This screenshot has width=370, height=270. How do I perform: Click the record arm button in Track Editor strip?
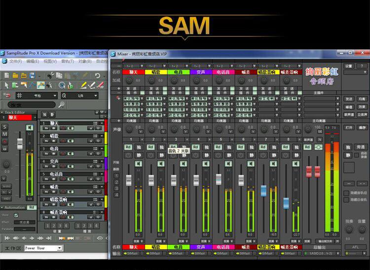5,142
